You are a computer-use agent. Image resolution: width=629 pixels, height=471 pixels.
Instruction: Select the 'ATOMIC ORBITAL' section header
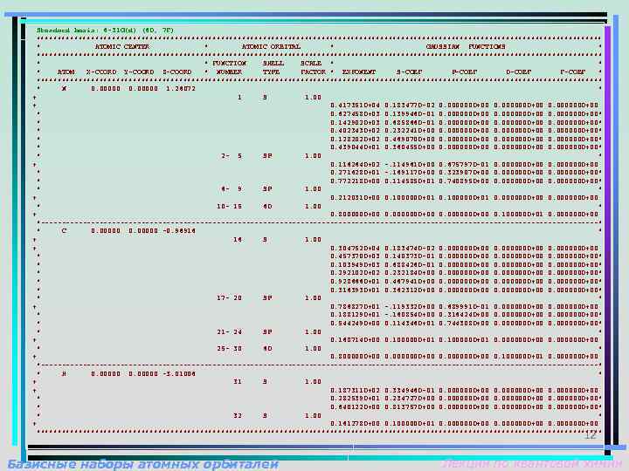(271, 47)
